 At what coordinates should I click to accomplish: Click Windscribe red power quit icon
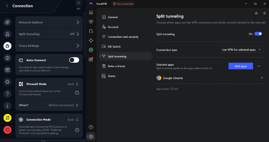tap(7, 130)
